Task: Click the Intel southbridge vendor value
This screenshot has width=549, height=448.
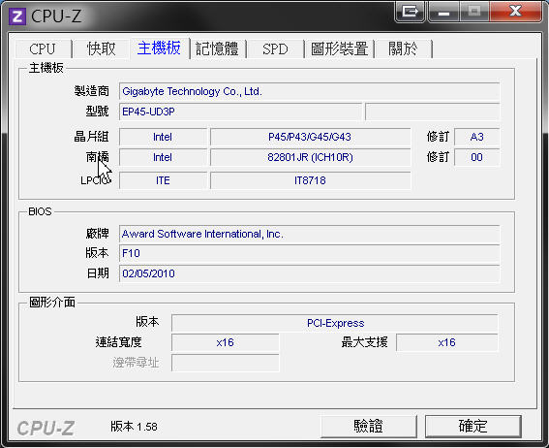Action: point(163,157)
